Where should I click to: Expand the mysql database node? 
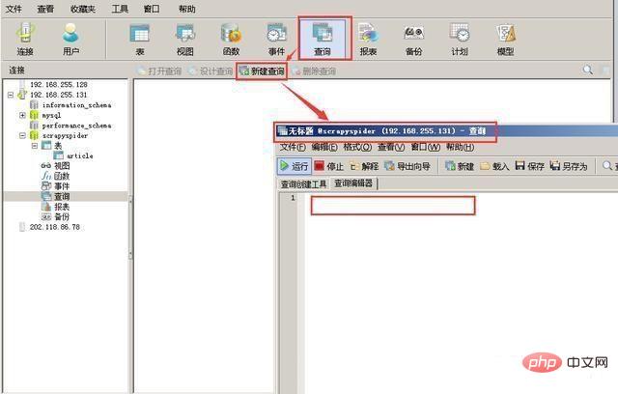click(22, 116)
